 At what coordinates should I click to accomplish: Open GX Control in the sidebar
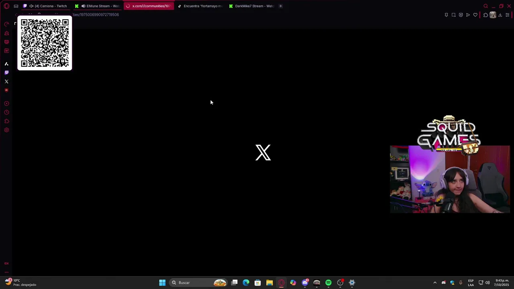click(x=6, y=24)
